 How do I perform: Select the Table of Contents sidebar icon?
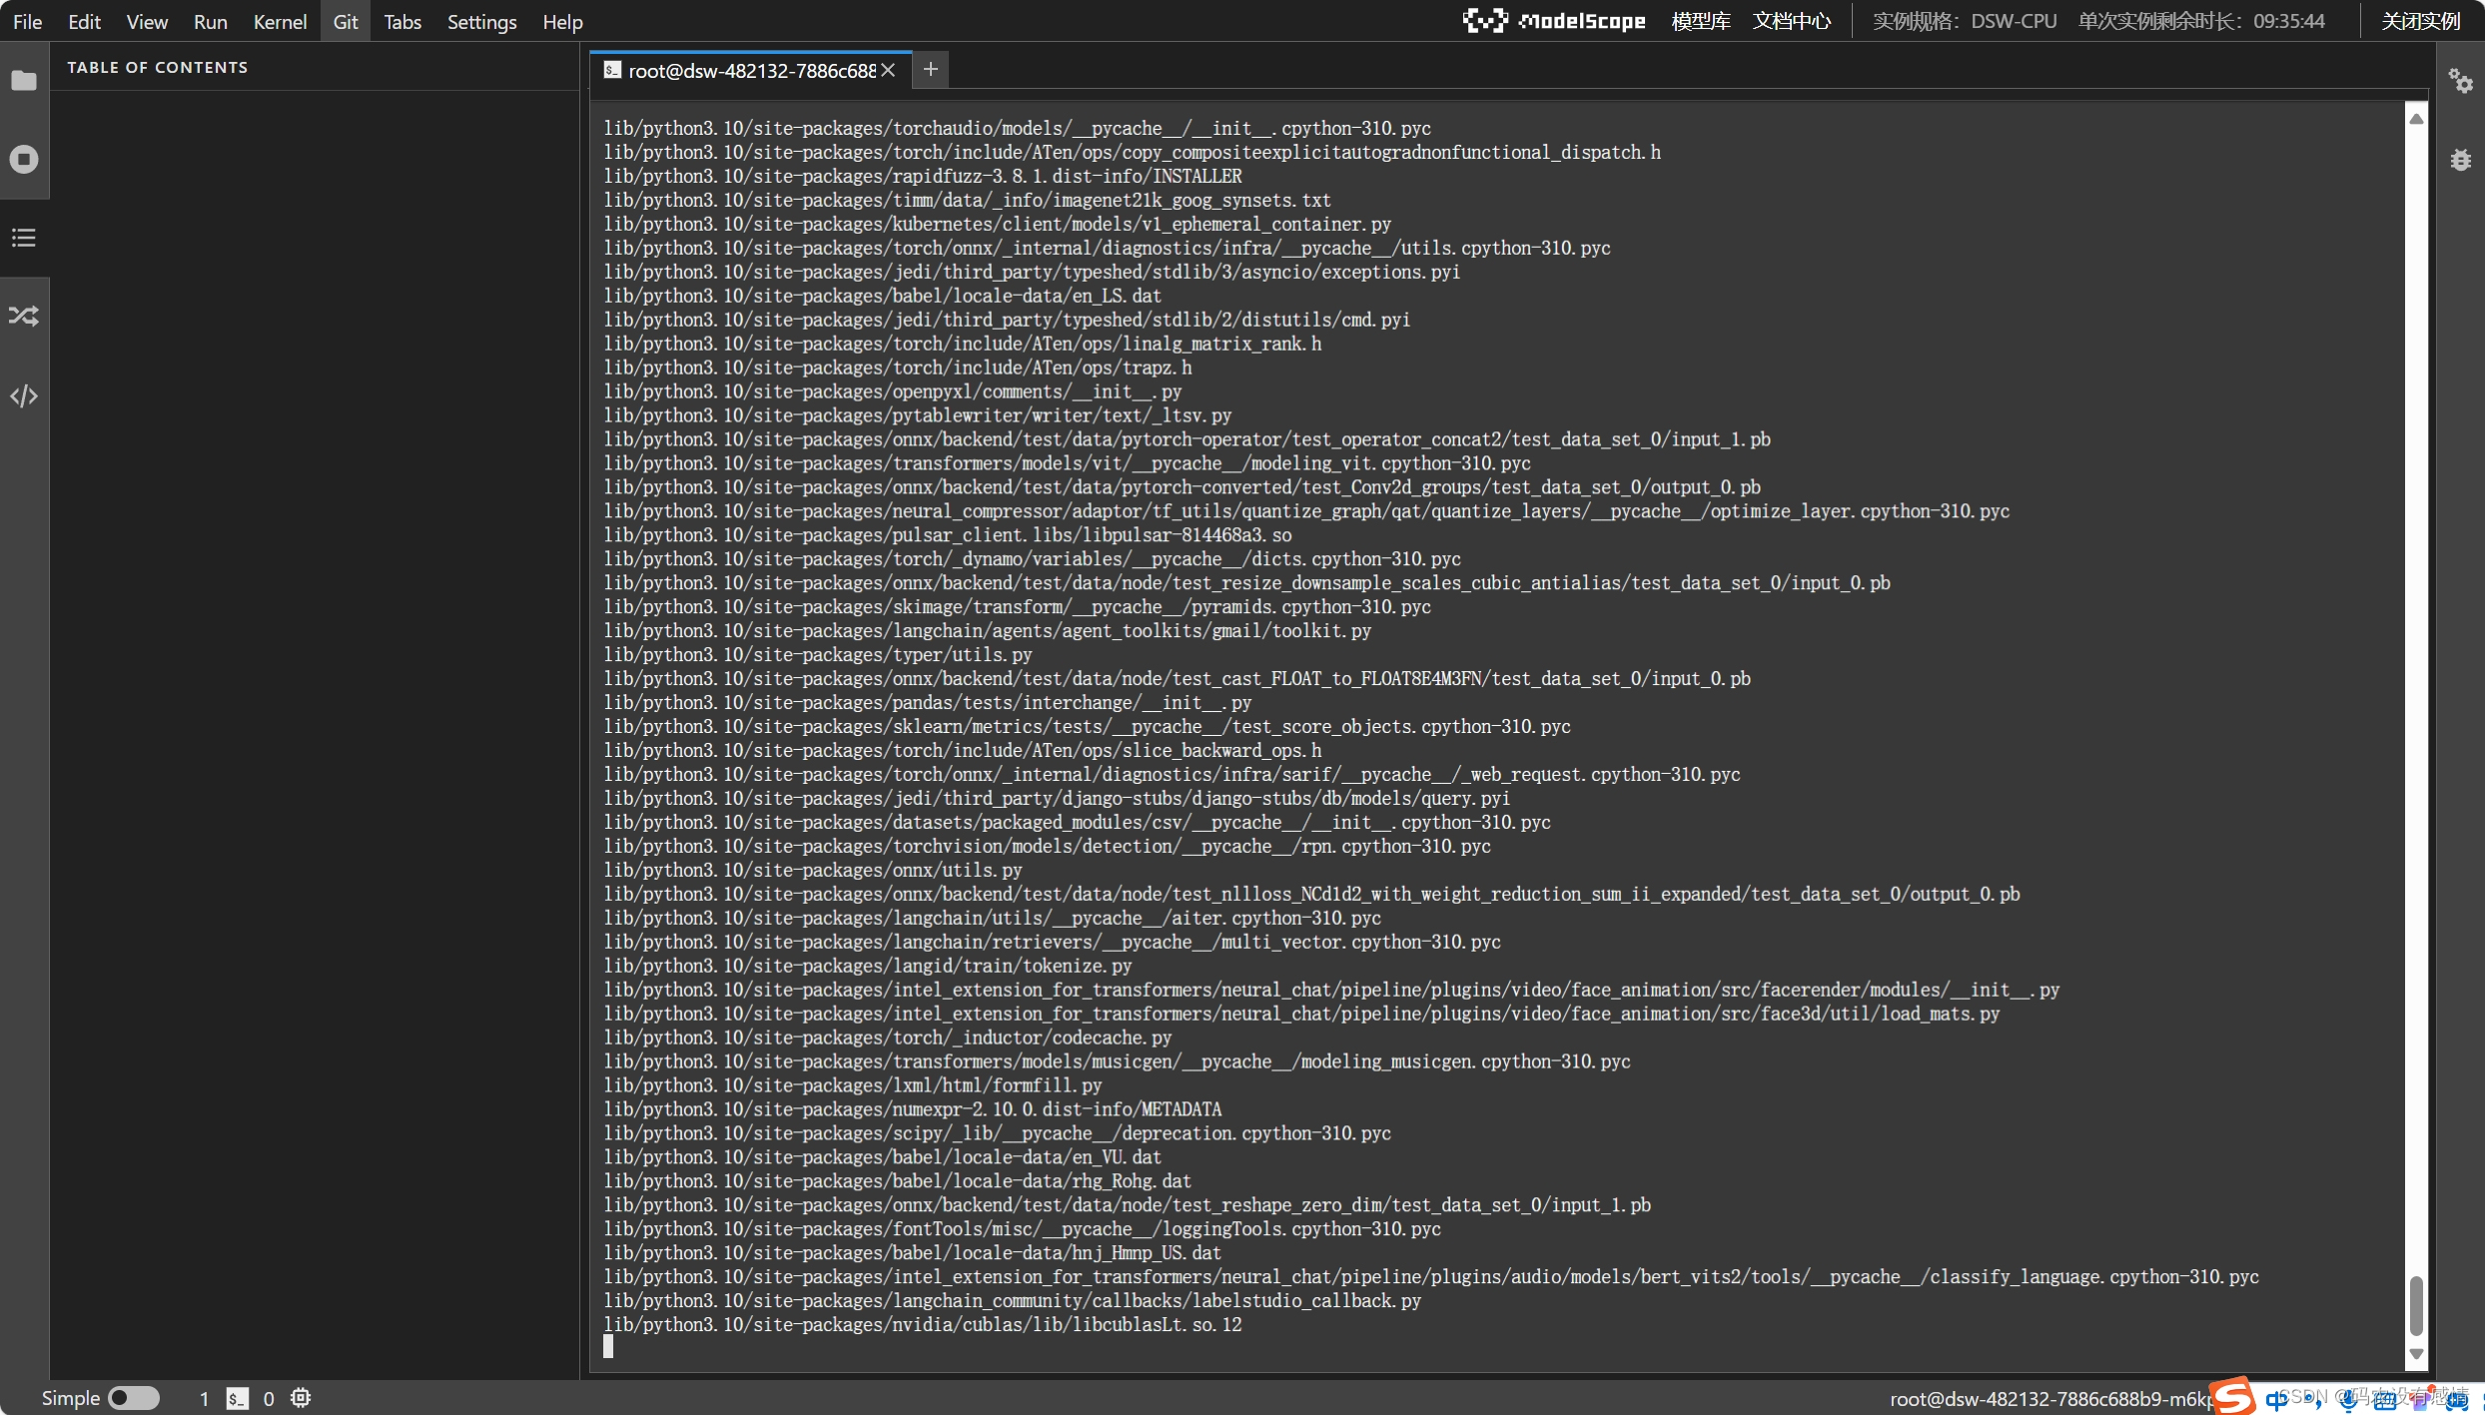tap(24, 238)
